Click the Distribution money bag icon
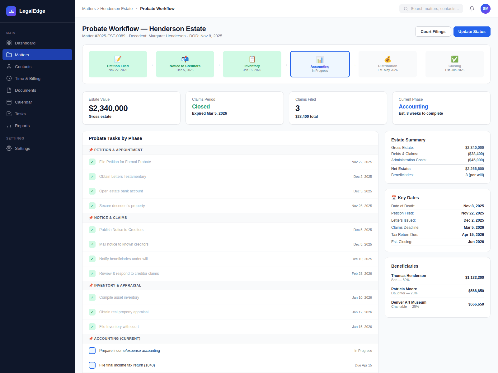This screenshot has width=498, height=373. [388, 59]
